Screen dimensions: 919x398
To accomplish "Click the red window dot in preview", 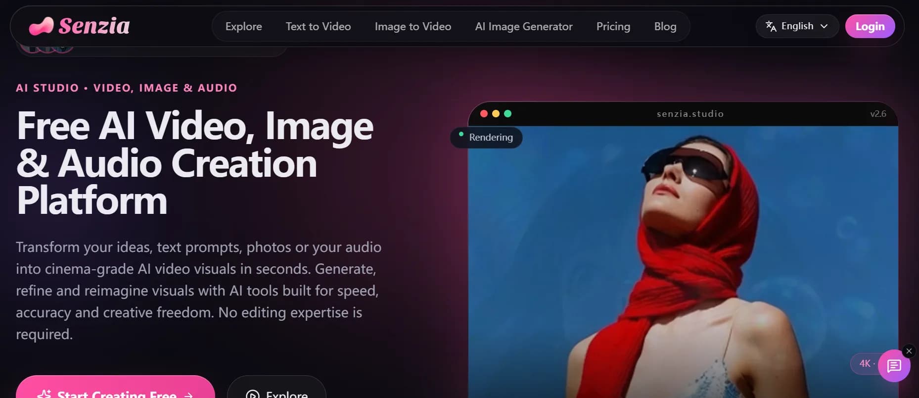I will click(484, 113).
